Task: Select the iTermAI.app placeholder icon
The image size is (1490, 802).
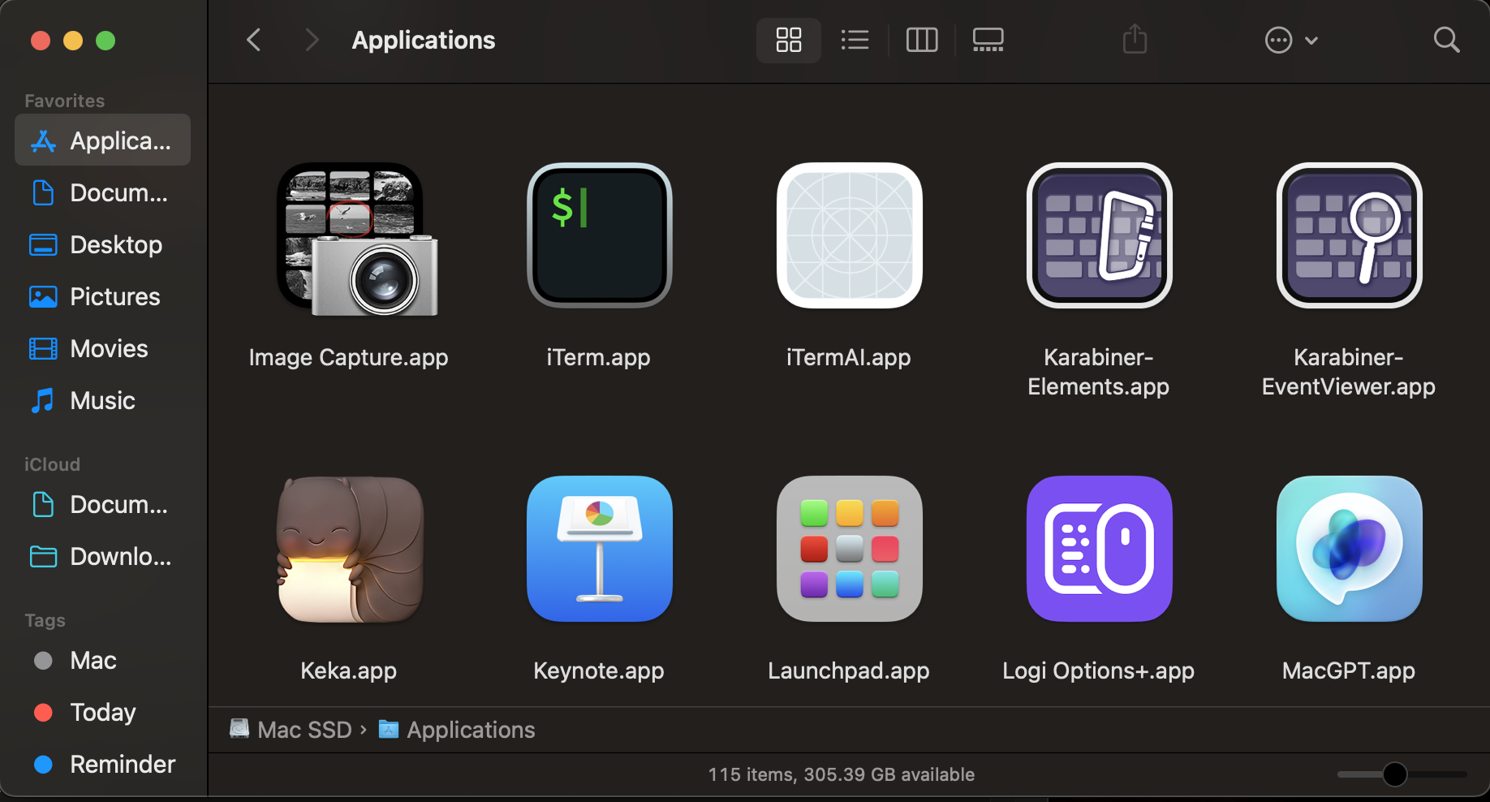Action: [850, 235]
